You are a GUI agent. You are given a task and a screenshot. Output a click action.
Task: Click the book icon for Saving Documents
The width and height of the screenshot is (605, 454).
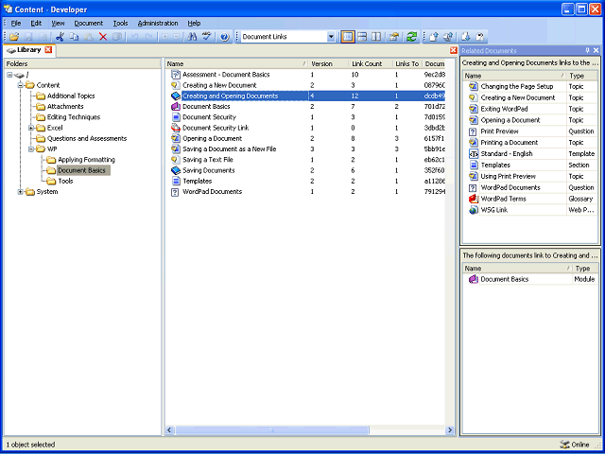tap(176, 170)
